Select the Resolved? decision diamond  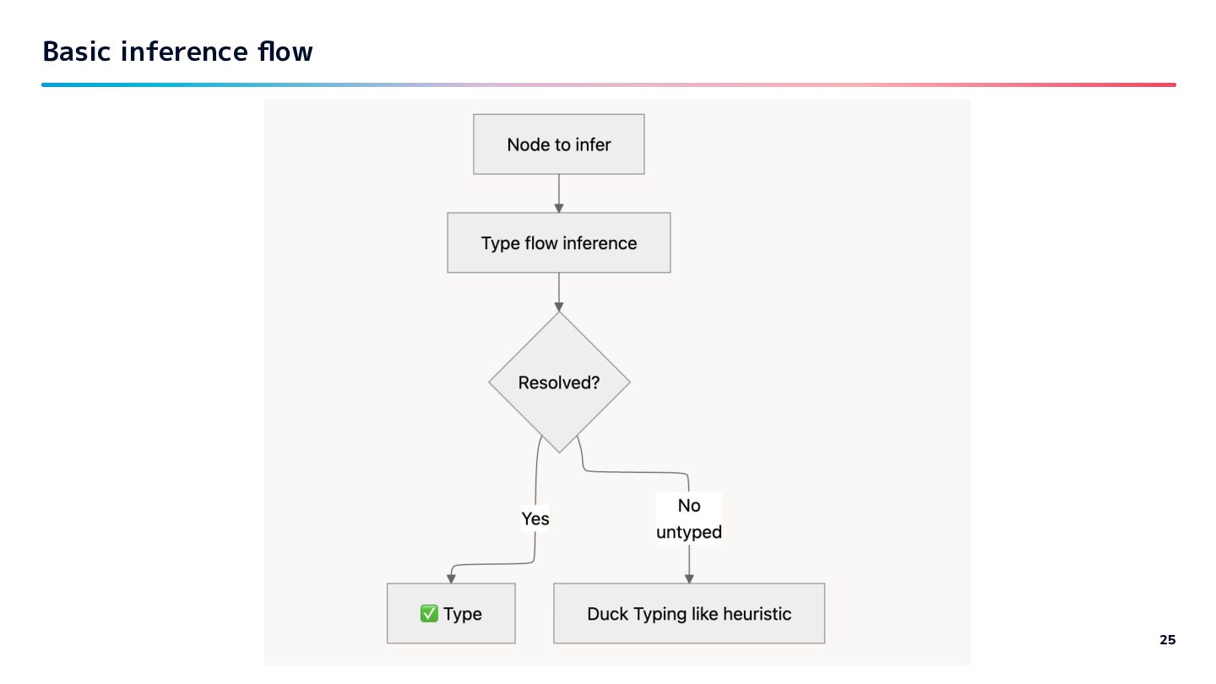(x=559, y=383)
